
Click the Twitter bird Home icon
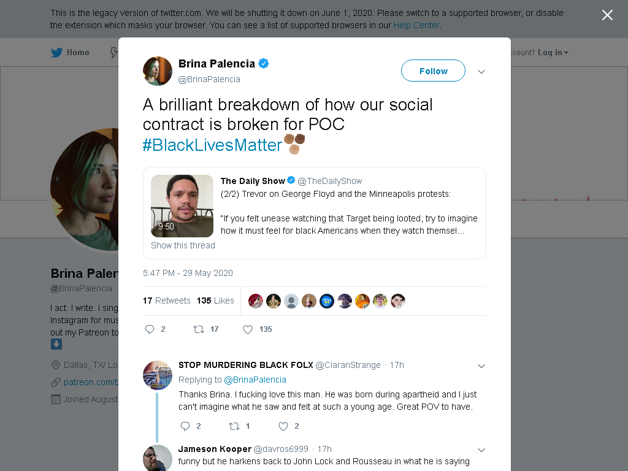tap(56, 53)
